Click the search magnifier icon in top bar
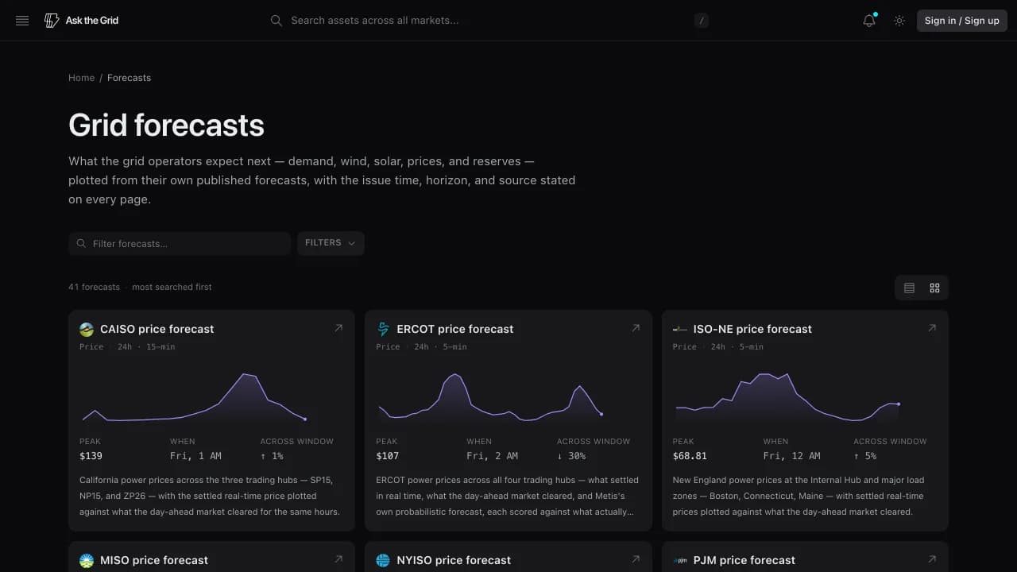1017x572 pixels. click(276, 21)
